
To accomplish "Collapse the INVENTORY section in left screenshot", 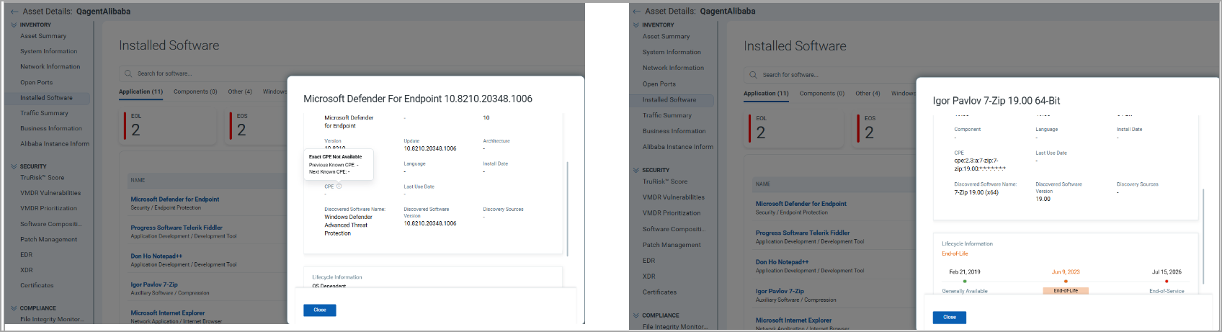I will (14, 24).
